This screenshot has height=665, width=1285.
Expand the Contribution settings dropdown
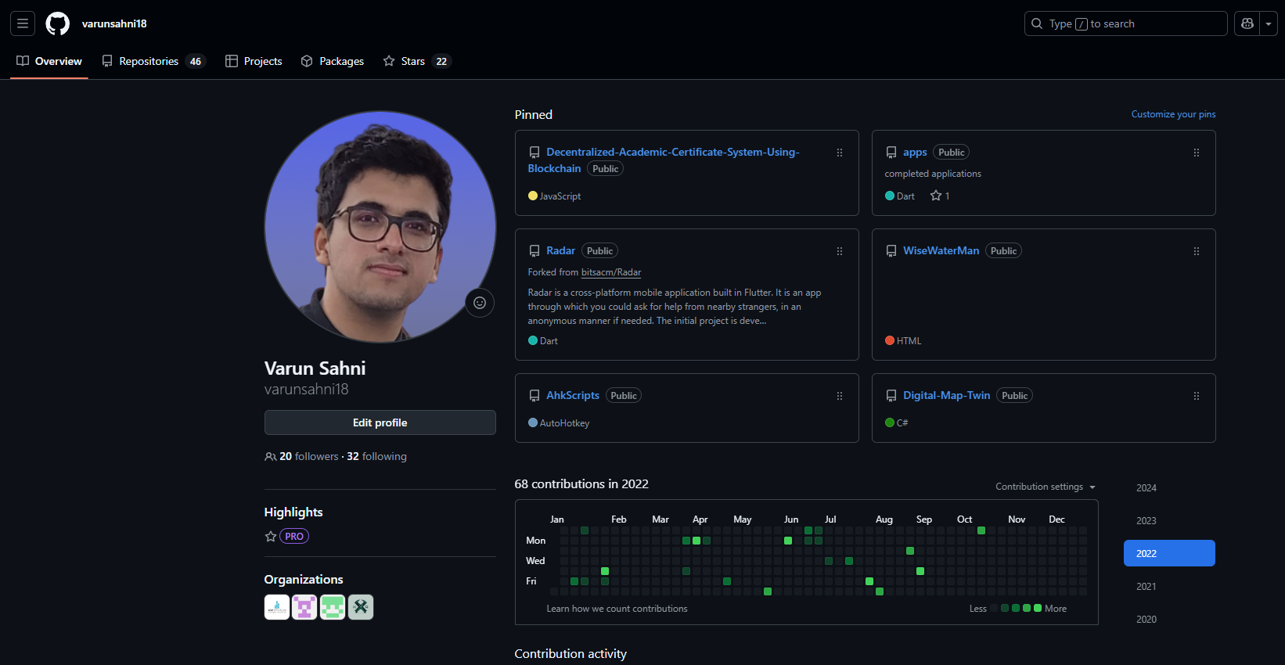click(x=1045, y=487)
